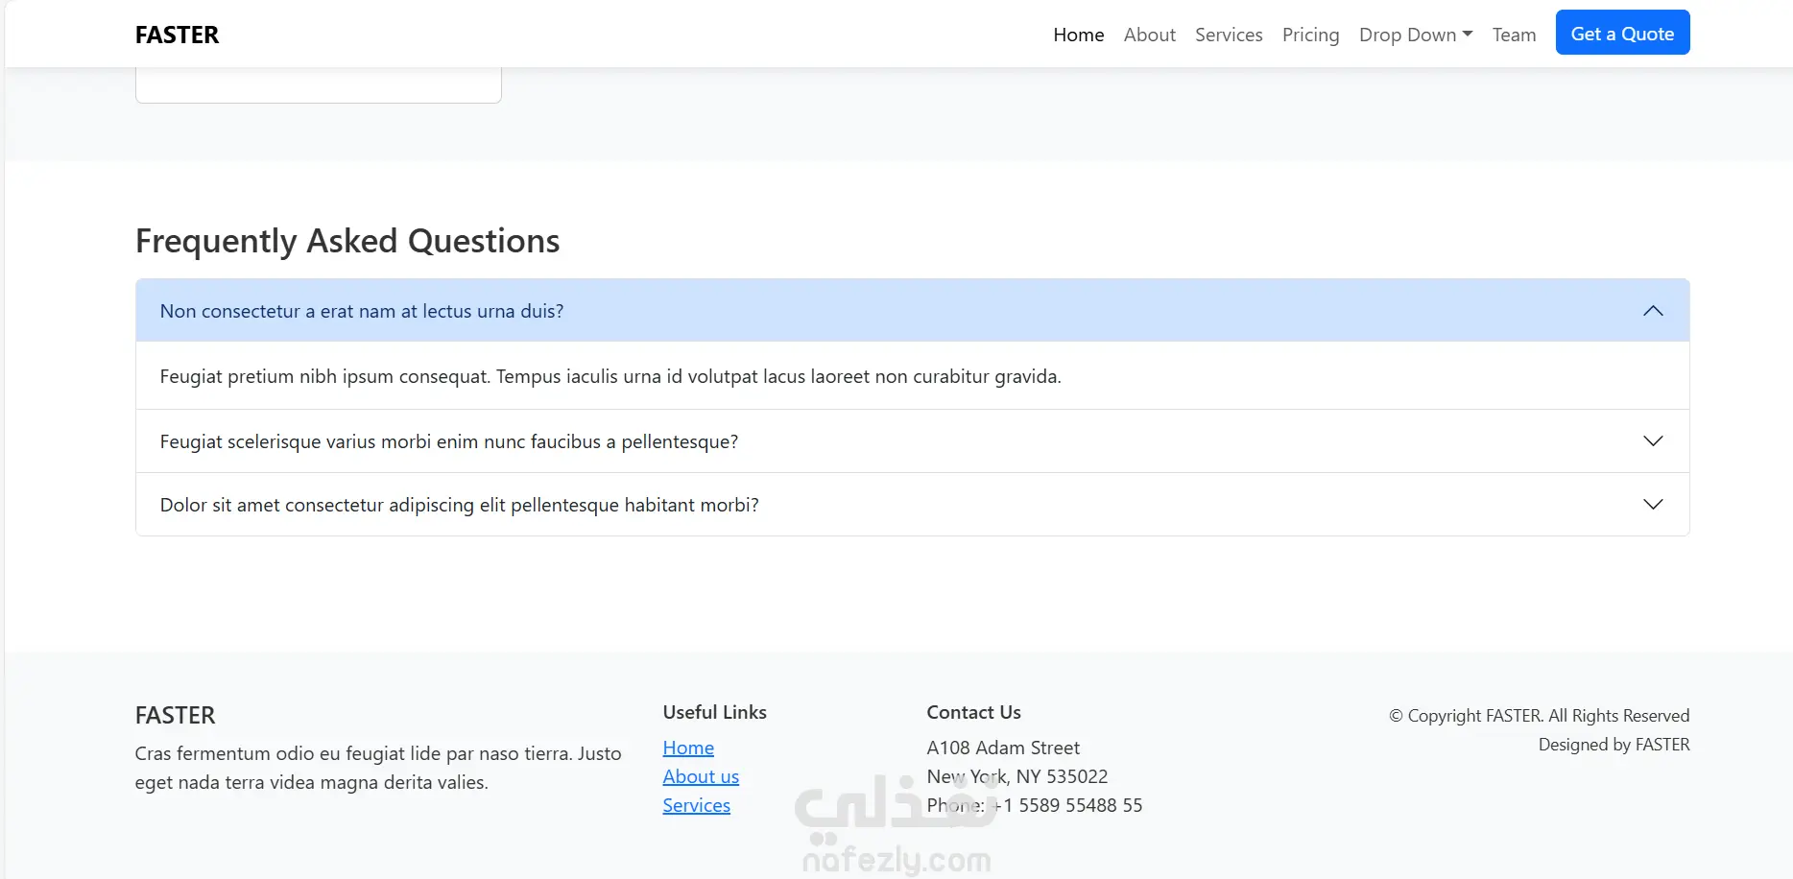Open the footer About us link
1793x879 pixels.
701,776
